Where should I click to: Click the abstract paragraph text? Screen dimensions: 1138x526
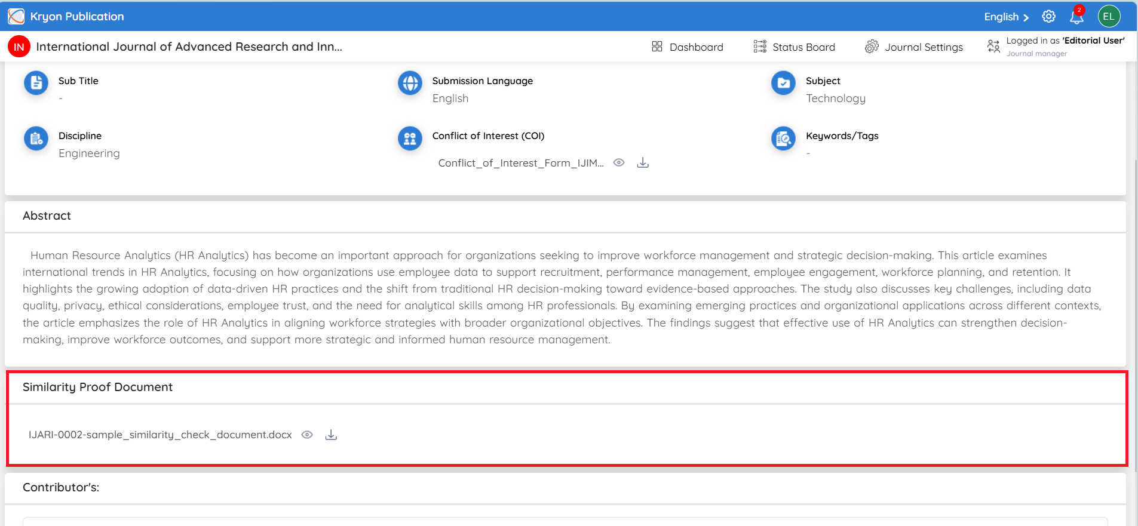pos(562,297)
